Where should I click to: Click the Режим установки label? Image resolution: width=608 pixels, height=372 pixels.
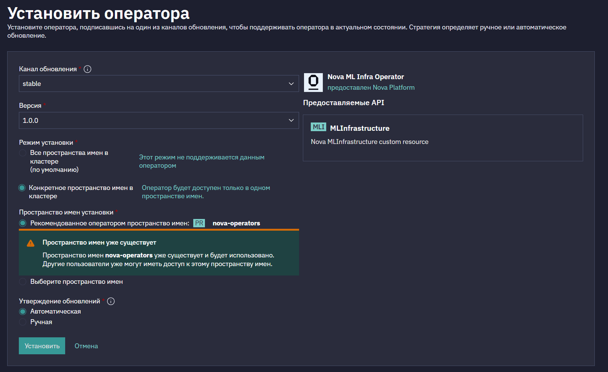(x=46, y=142)
